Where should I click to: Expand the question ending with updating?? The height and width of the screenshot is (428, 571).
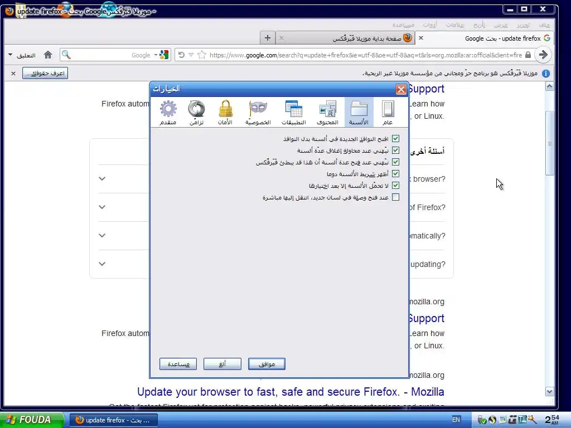pyautogui.click(x=102, y=264)
